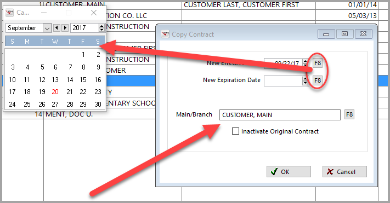Select September 7 in the calendar
This screenshot has height=203, width=390.
click(x=70, y=67)
